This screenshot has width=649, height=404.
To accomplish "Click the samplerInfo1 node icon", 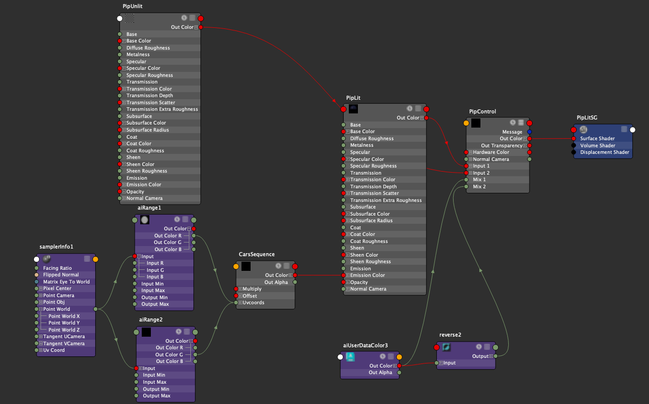I will point(47,259).
